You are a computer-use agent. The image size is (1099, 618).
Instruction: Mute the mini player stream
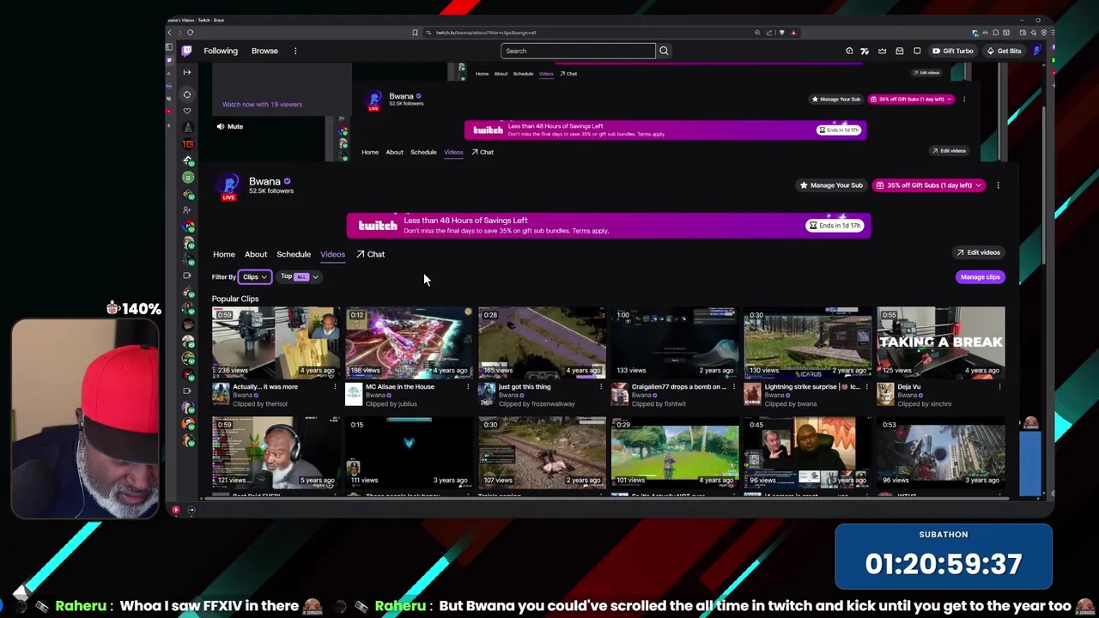point(229,126)
